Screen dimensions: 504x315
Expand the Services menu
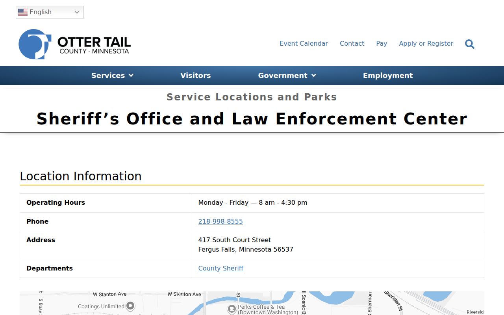(112, 76)
